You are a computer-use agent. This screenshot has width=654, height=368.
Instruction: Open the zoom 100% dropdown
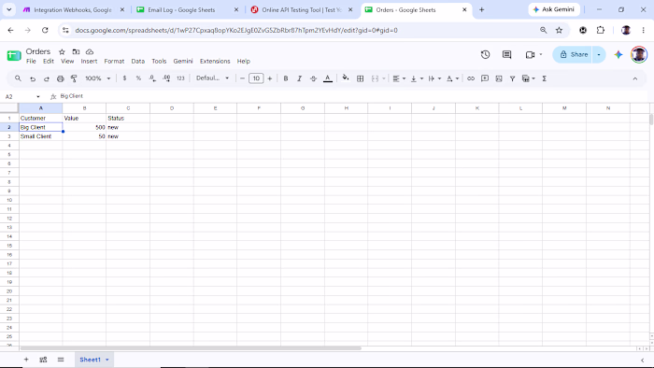(97, 78)
